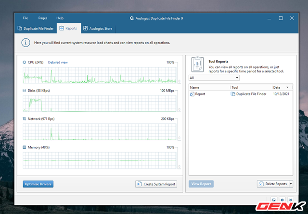The width and height of the screenshot is (308, 214).
Task: Sort reports by the Name column
Action: [x=210, y=87]
